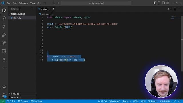Toggle the bottom panel visibility
The width and height of the screenshot is (183, 103).
click(159, 3)
